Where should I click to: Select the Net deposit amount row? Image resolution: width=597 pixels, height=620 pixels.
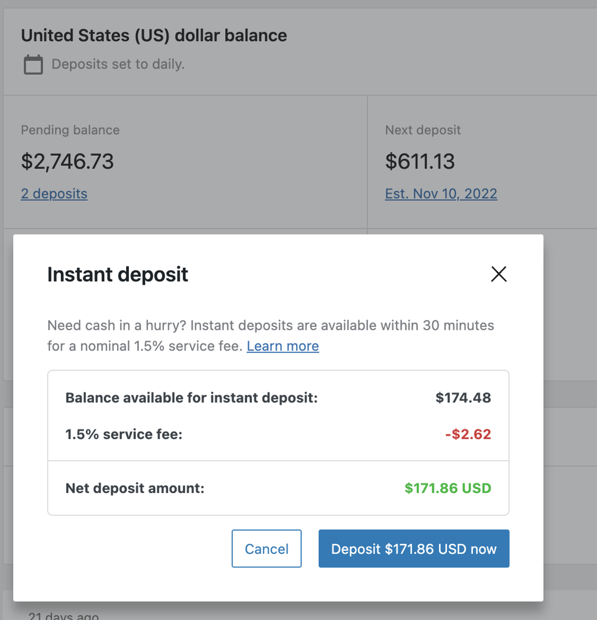point(135,488)
